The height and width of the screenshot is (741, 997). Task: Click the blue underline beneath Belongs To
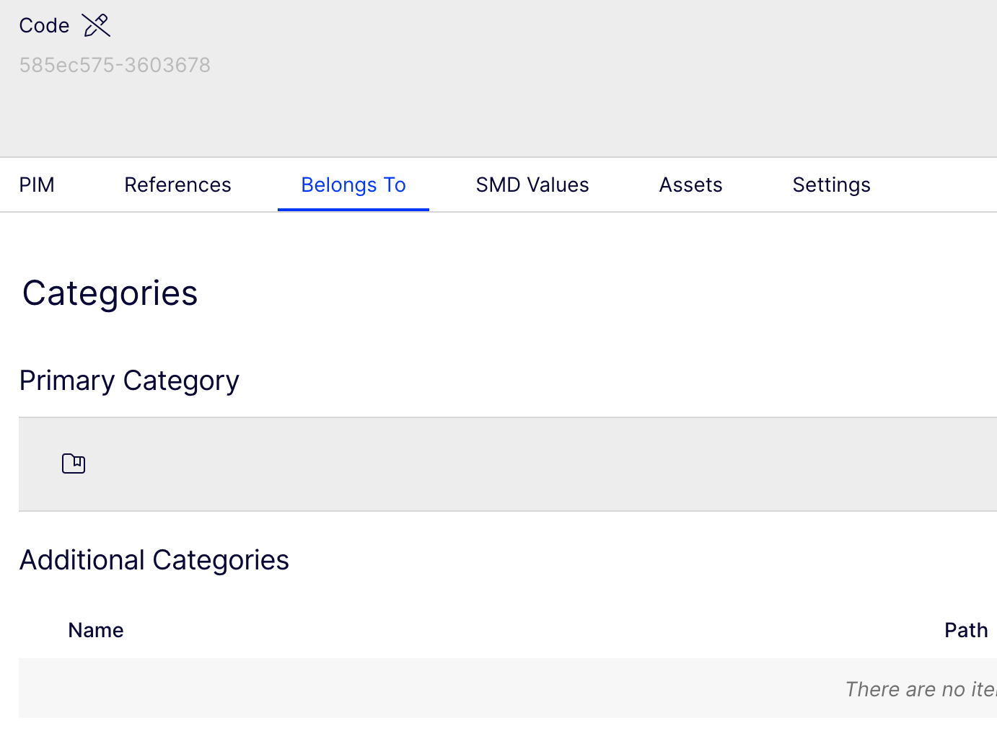click(x=353, y=209)
